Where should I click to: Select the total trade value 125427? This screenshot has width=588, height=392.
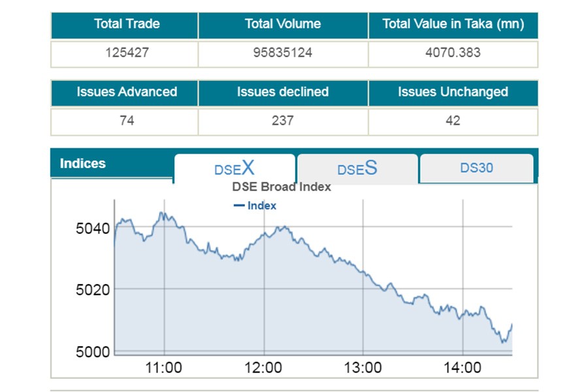[x=127, y=53]
